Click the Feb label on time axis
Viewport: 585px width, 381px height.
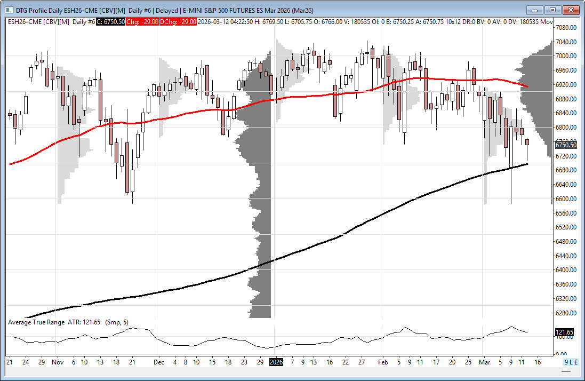point(382,362)
